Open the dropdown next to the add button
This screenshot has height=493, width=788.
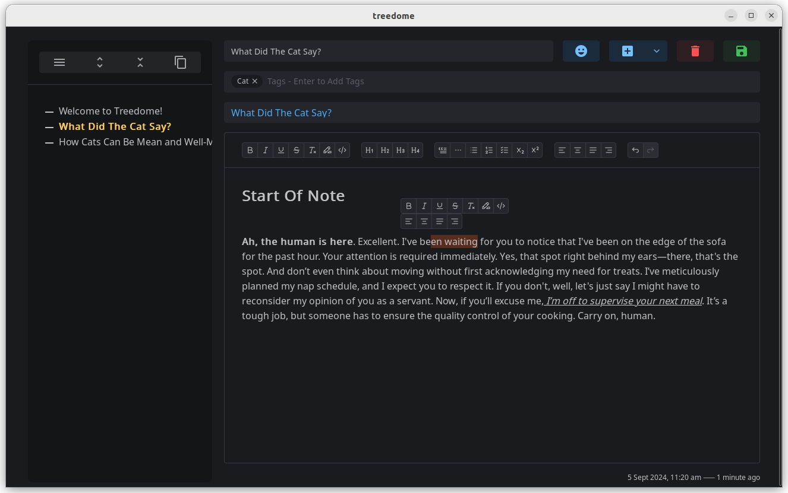pyautogui.click(x=655, y=51)
